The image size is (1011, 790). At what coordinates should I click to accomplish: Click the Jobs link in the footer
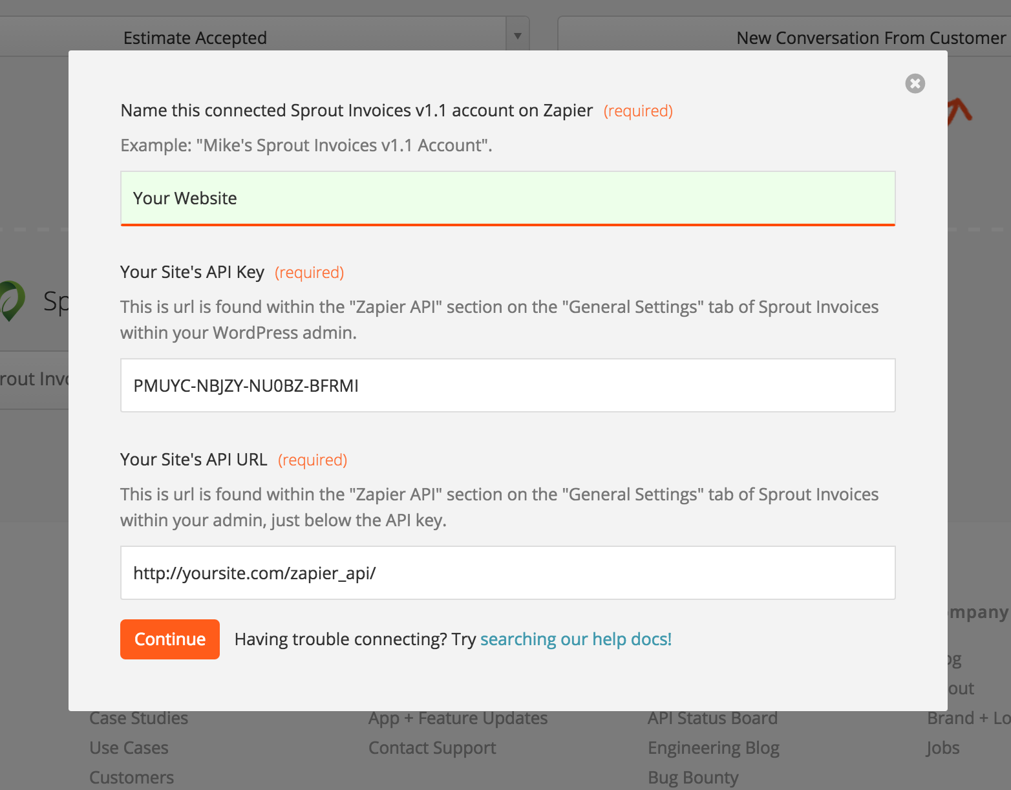point(942,748)
